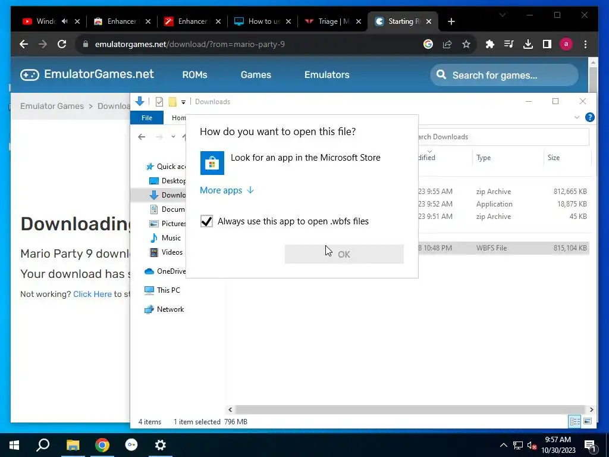Click the horizontal scrollbar in Explorer
The width and height of the screenshot is (609, 457).
click(x=410, y=409)
